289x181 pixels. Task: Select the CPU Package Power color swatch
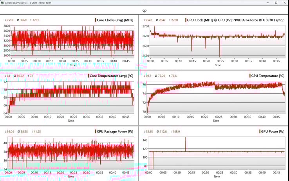(95, 131)
